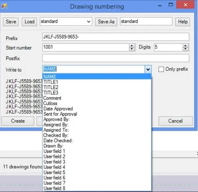198x192 pixels.
Task: Increase the Start number with up arrow
Action: [132, 46]
